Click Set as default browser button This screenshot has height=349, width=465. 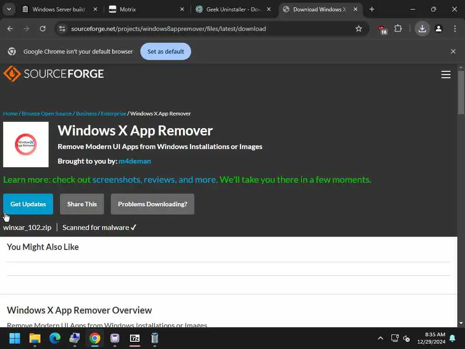coord(165,51)
